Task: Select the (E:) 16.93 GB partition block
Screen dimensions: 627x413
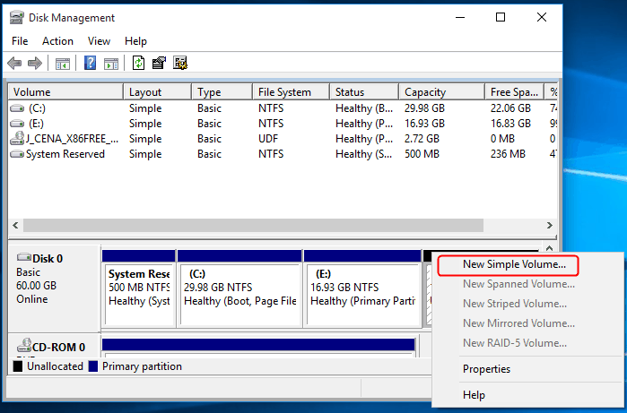Action: [362, 288]
